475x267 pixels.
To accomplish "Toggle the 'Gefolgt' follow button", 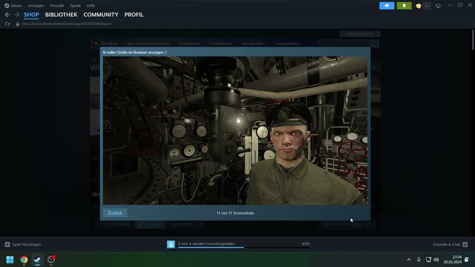I will click(x=150, y=224).
